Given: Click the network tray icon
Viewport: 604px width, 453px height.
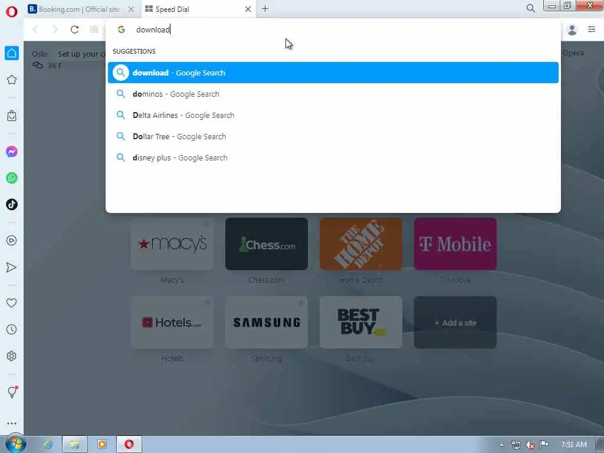Looking at the screenshot, I should 516,445.
